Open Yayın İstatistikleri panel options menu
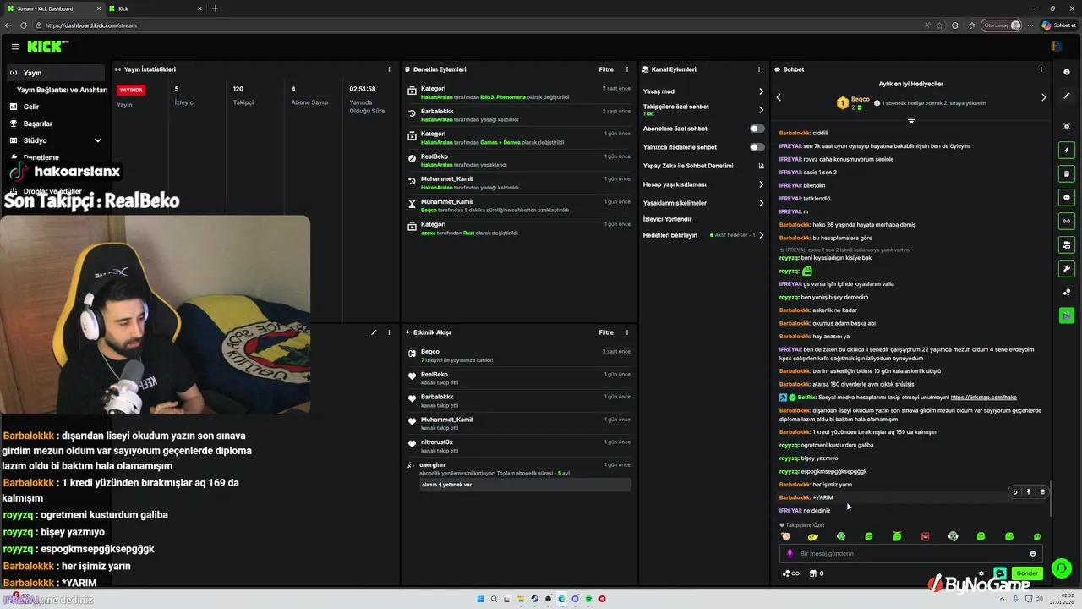The height and width of the screenshot is (609, 1082). (x=389, y=69)
